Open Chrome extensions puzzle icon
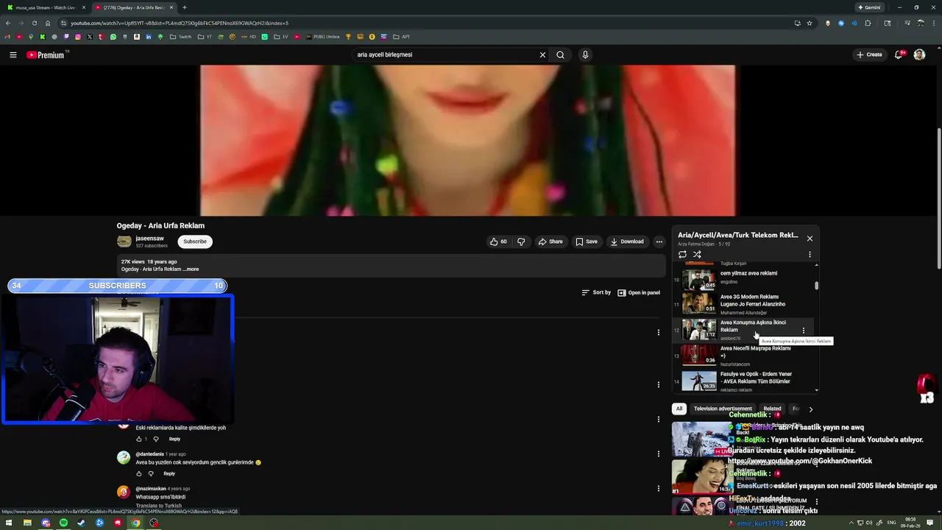The width and height of the screenshot is (942, 530). coord(868,23)
